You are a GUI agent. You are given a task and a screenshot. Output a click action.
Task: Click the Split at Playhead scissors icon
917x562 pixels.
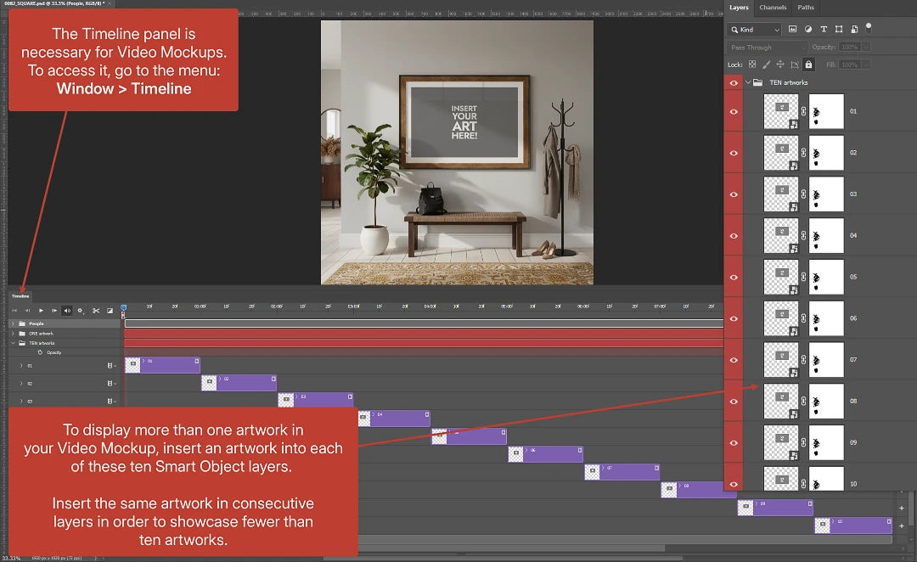tap(96, 311)
